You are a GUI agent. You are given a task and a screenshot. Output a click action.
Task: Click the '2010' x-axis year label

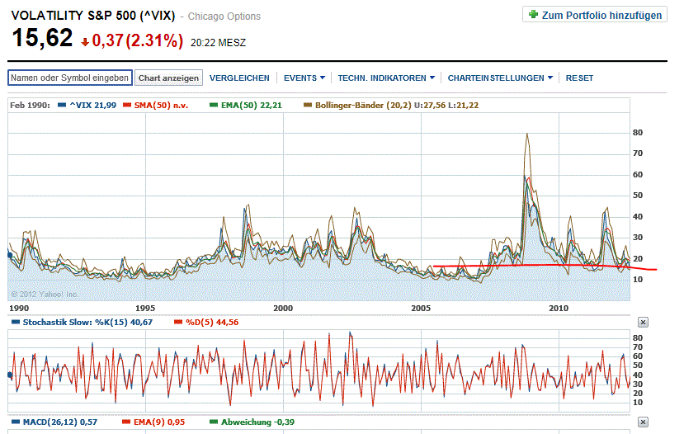[x=559, y=308]
